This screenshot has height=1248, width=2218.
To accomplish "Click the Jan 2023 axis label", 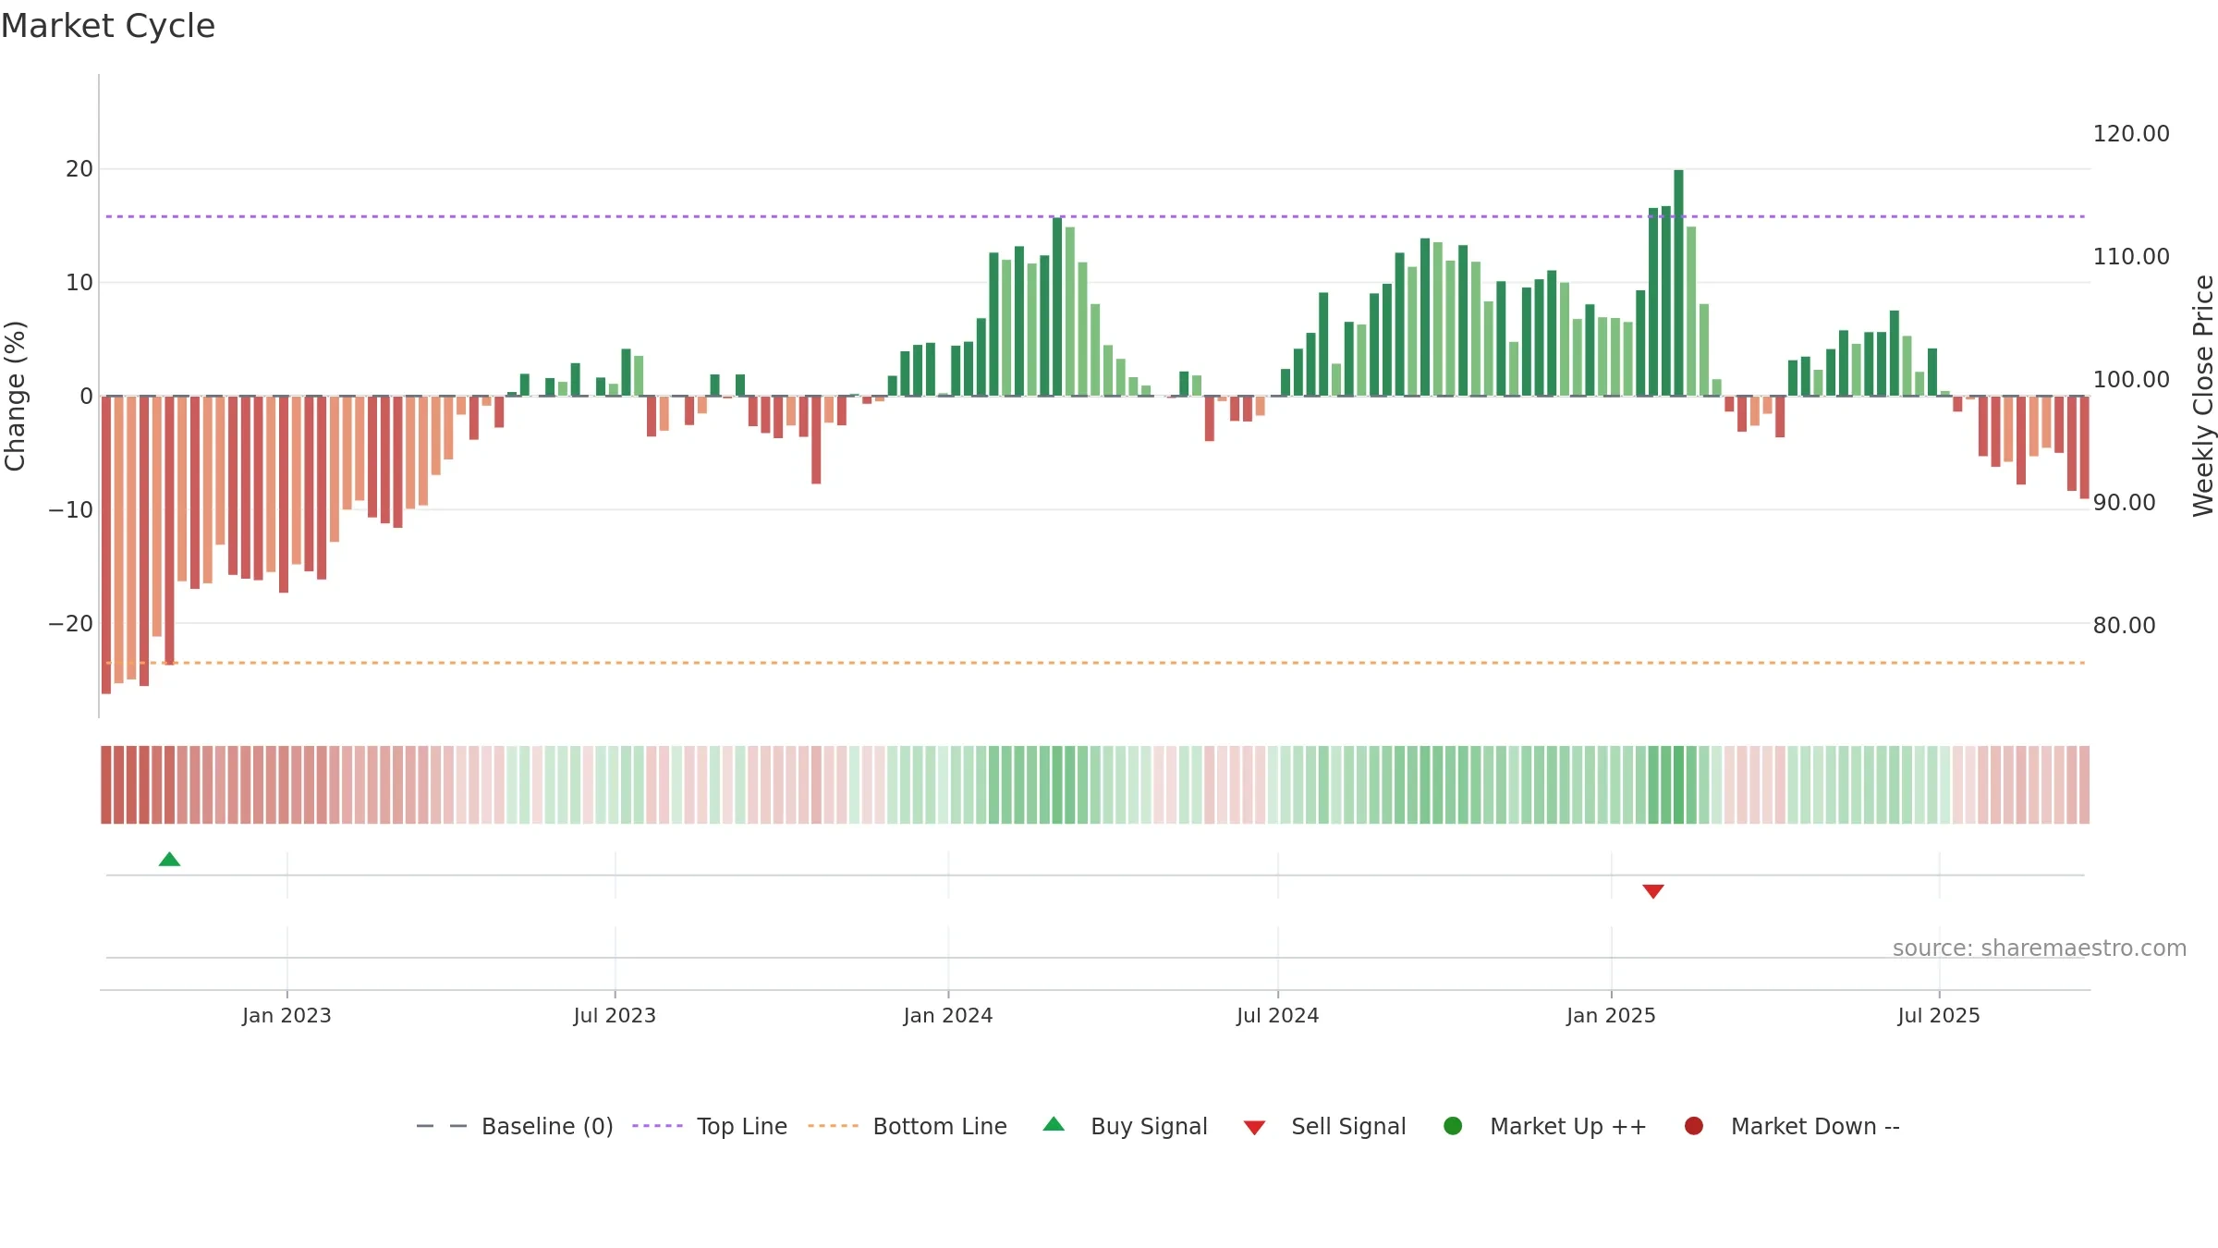I will (286, 1015).
